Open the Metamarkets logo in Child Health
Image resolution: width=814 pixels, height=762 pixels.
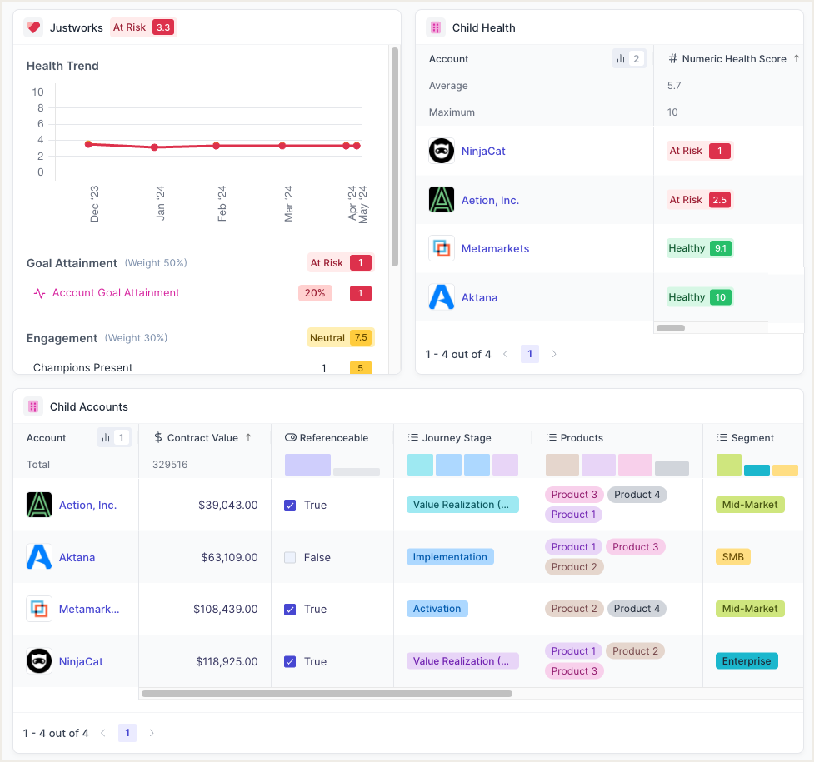coord(442,249)
